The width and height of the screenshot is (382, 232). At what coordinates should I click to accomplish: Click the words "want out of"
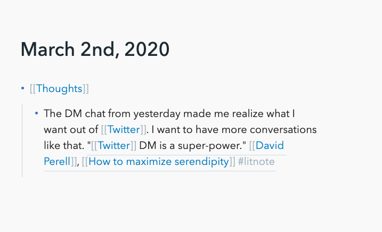[71, 129]
